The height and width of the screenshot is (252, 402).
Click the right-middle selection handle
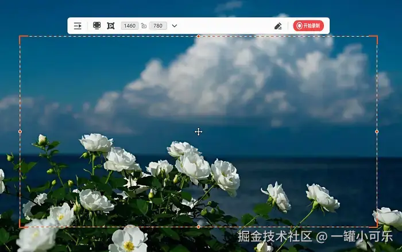pos(377,131)
